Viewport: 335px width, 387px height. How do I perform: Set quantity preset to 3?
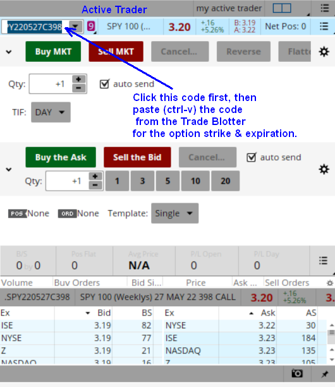tap(143, 181)
